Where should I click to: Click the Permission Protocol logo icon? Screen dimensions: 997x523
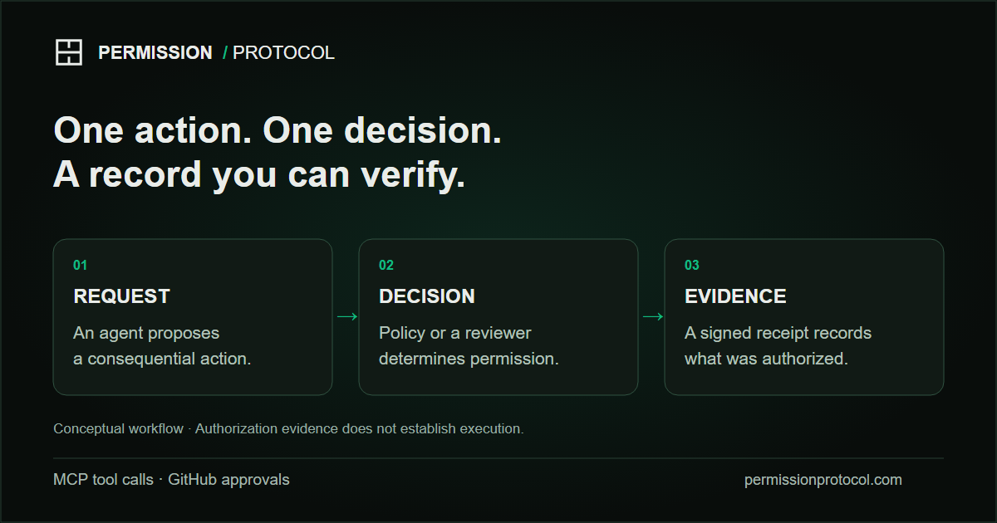(x=69, y=52)
